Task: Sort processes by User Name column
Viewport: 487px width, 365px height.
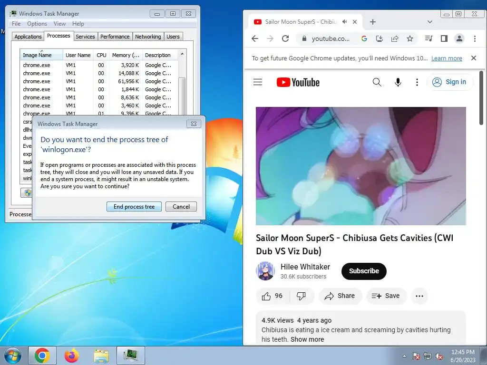Action: click(78, 55)
